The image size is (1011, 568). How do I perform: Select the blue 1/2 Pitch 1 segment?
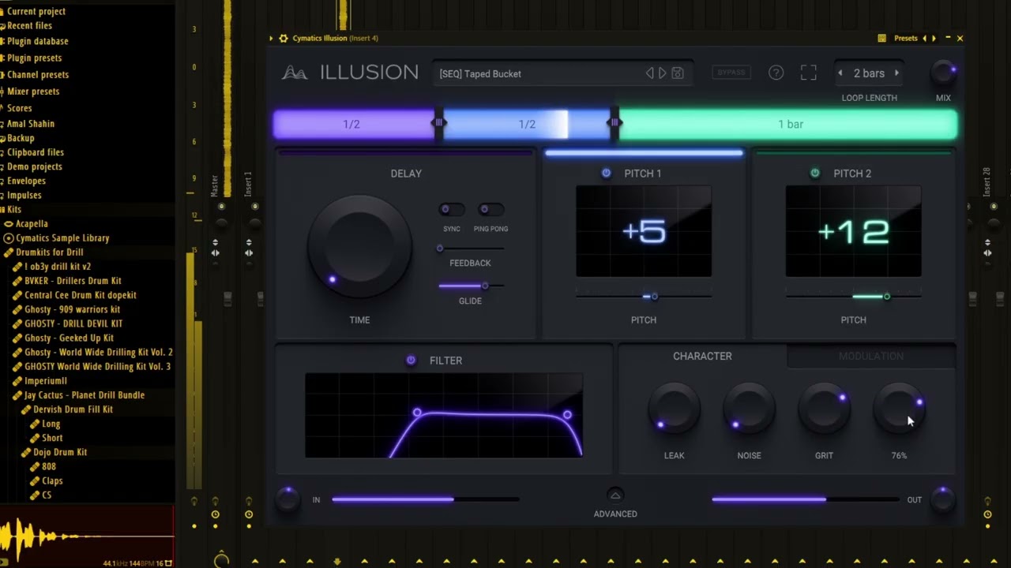(527, 124)
